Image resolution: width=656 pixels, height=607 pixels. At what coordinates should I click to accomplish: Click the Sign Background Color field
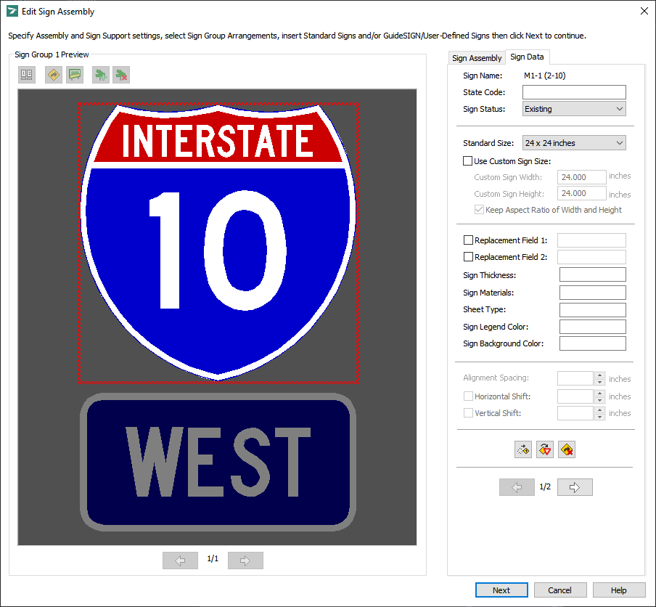click(592, 343)
